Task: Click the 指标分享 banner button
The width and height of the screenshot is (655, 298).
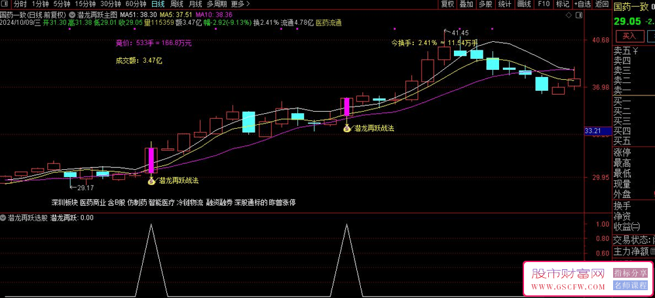Action: click(630, 273)
